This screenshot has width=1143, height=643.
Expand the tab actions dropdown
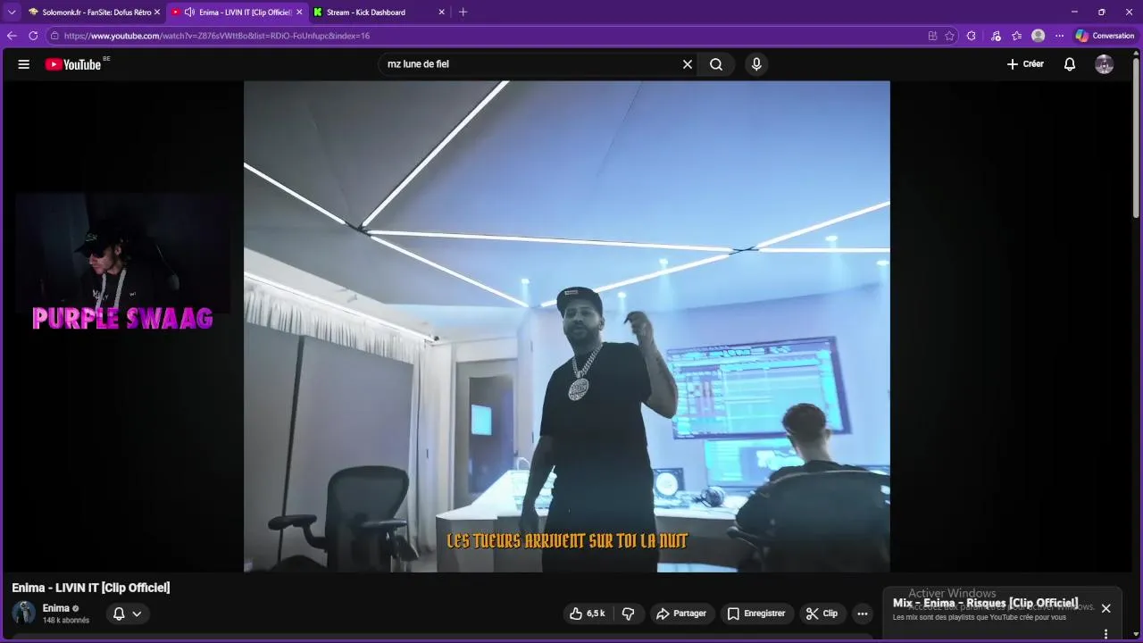[x=12, y=13]
